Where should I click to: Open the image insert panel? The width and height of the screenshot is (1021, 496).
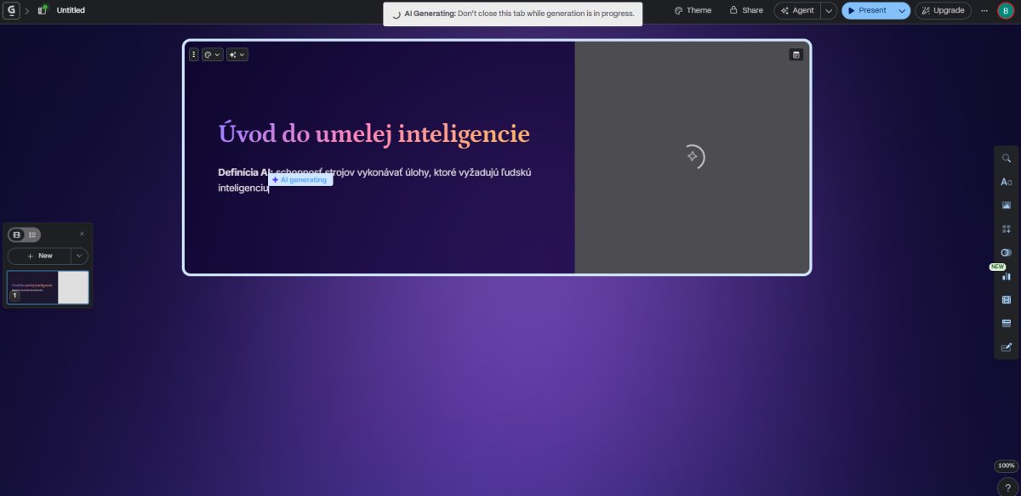pos(1007,206)
